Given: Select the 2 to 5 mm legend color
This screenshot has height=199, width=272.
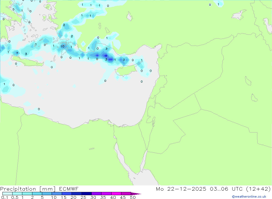Looking at the screenshot, I should pos(37,194).
